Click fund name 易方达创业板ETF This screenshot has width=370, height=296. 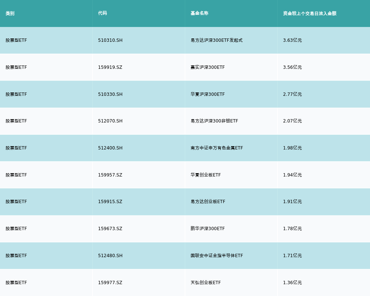pyautogui.click(x=208, y=202)
